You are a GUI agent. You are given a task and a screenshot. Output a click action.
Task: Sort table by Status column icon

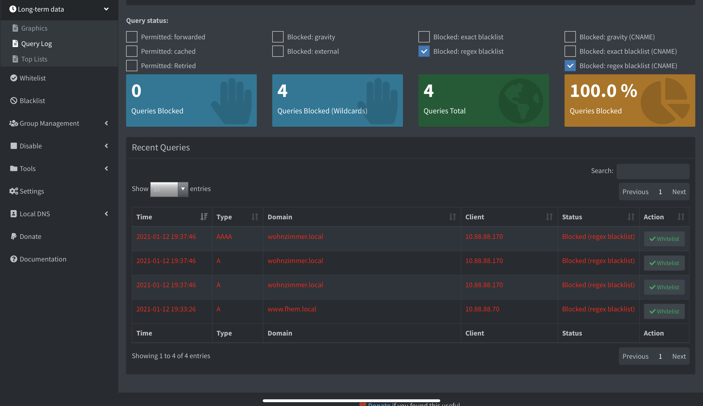tap(631, 217)
